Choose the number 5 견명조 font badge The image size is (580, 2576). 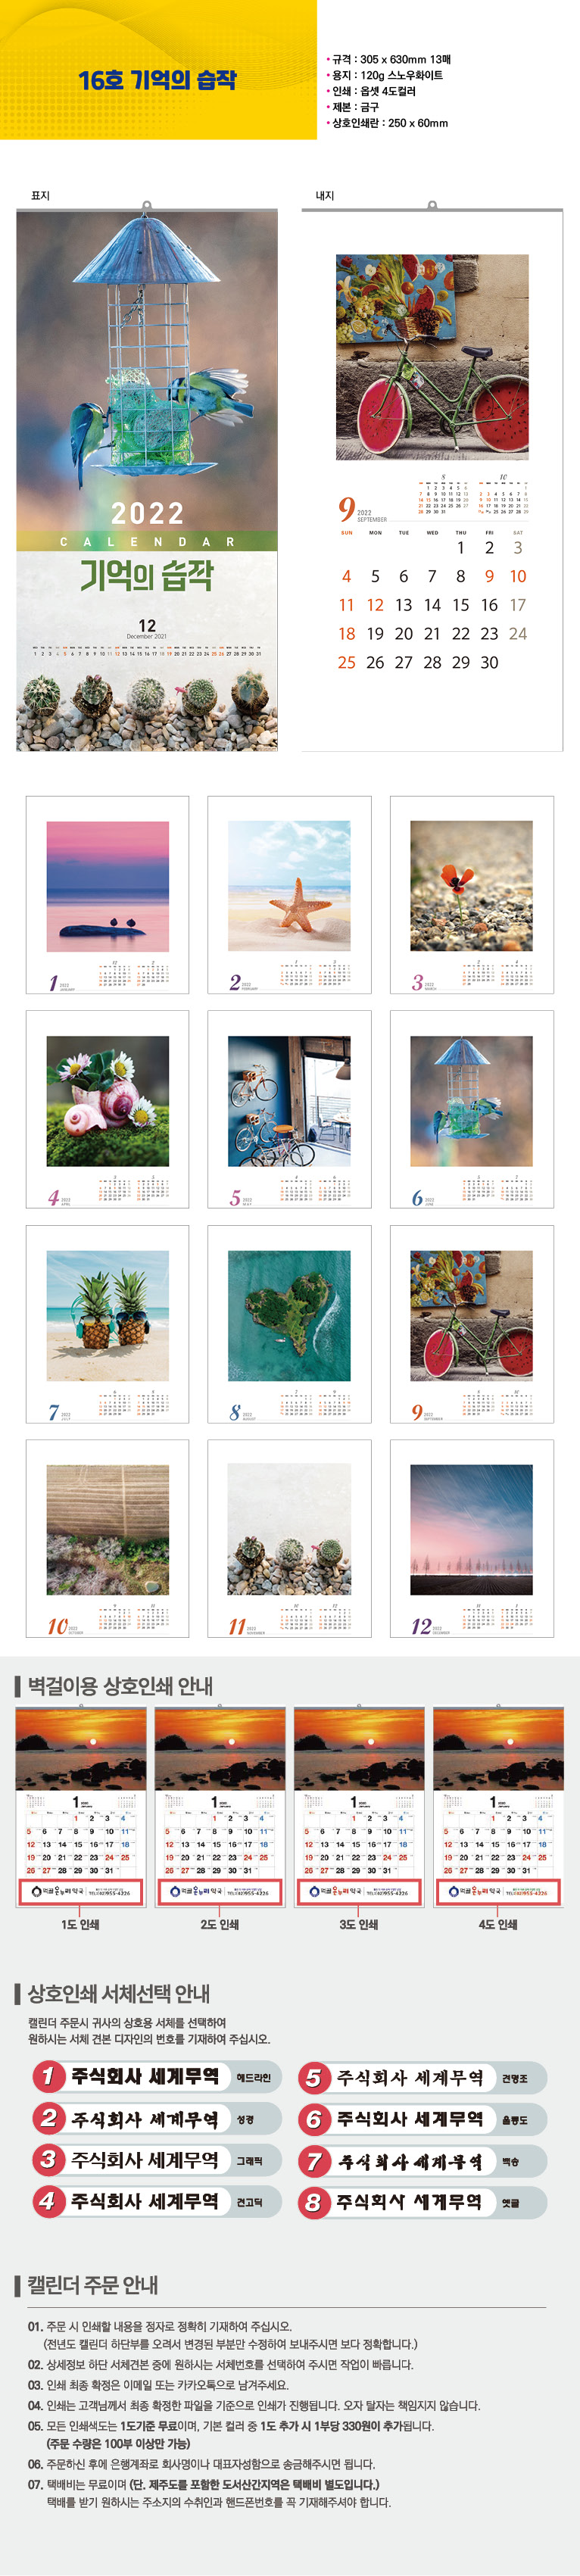422,2078
